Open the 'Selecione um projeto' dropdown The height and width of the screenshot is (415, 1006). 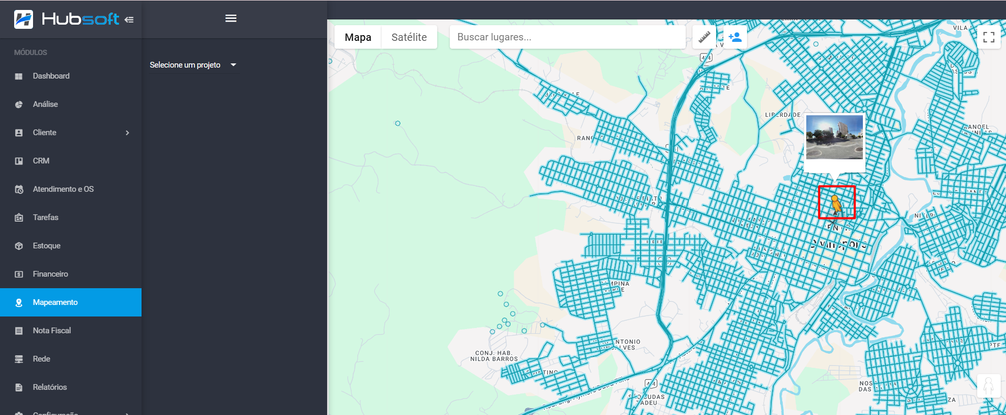click(193, 65)
